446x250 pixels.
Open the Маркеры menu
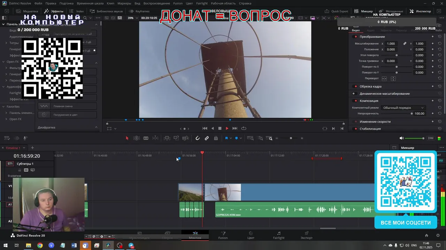pyautogui.click(x=124, y=3)
